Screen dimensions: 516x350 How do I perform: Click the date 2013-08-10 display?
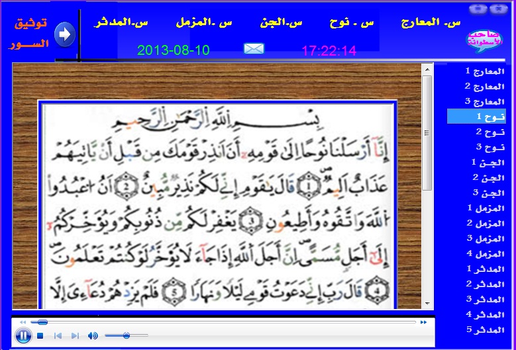(x=173, y=50)
